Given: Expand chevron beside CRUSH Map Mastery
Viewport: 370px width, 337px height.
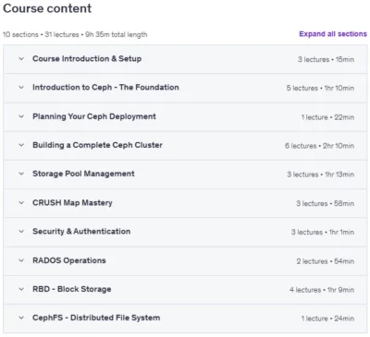Looking at the screenshot, I should (21, 203).
